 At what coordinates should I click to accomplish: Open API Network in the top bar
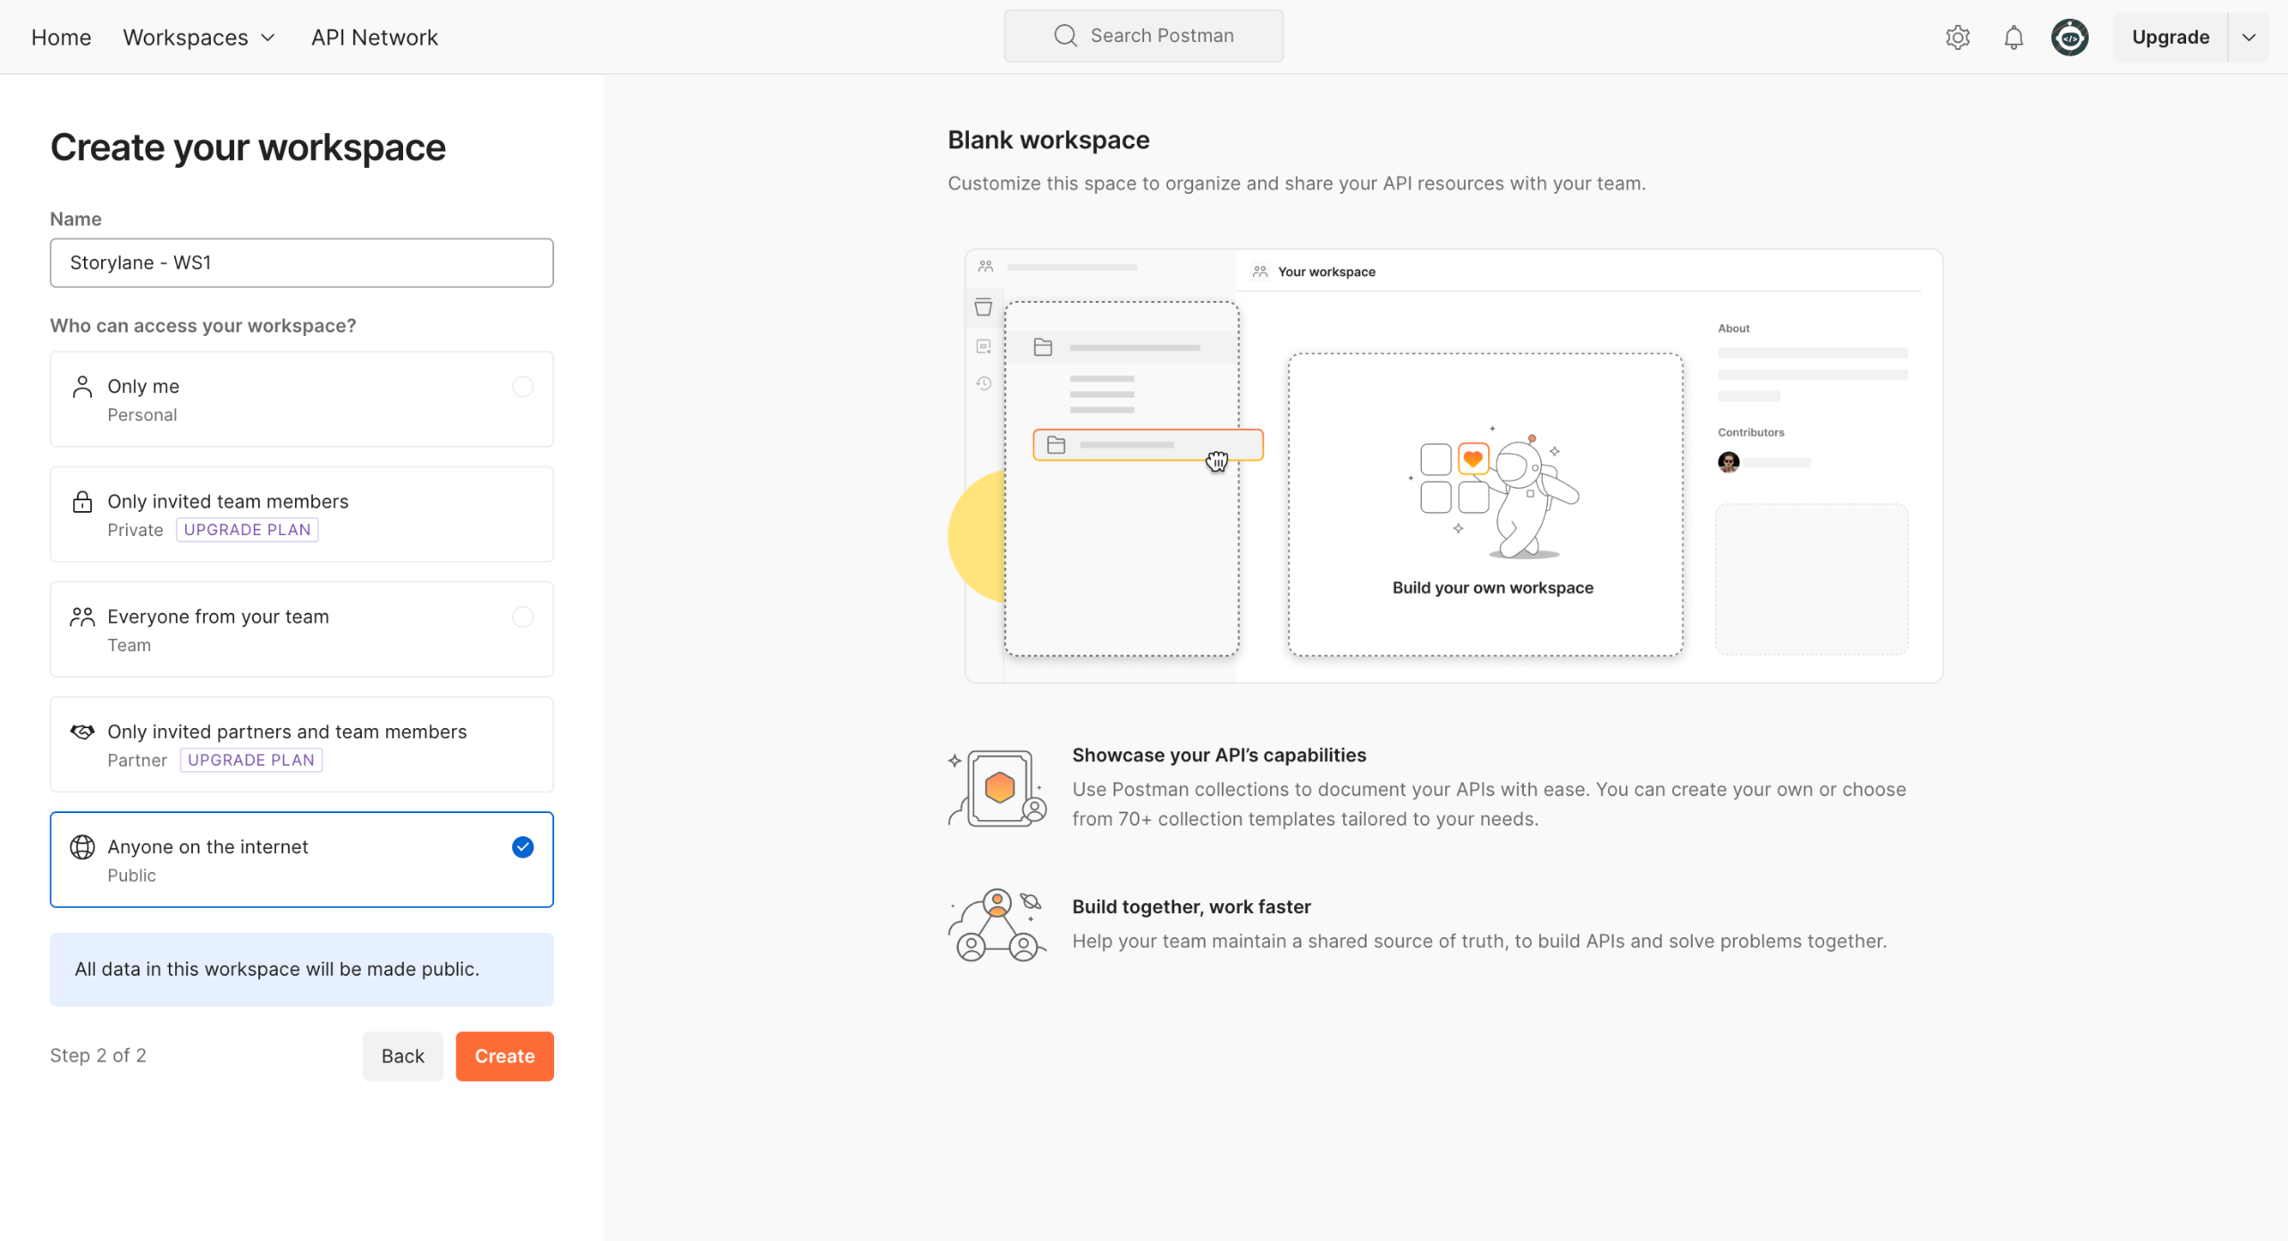tap(374, 38)
